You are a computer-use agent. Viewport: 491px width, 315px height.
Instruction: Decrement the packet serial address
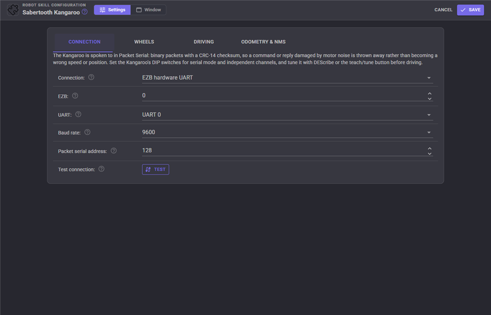(430, 154)
